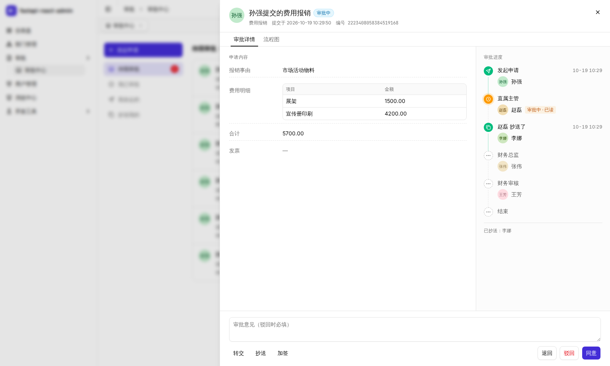
Task: Click the submit time 2026-10-19 10:29:50
Action: click(x=309, y=23)
